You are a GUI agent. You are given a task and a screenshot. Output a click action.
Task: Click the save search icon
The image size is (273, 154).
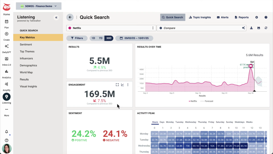coord(259,28)
